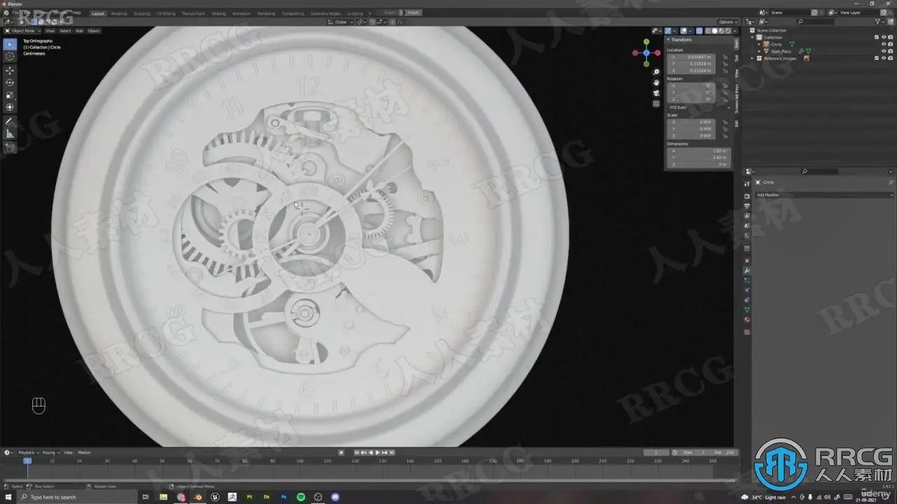Switch to the UV Editing workspace tab

pos(166,13)
